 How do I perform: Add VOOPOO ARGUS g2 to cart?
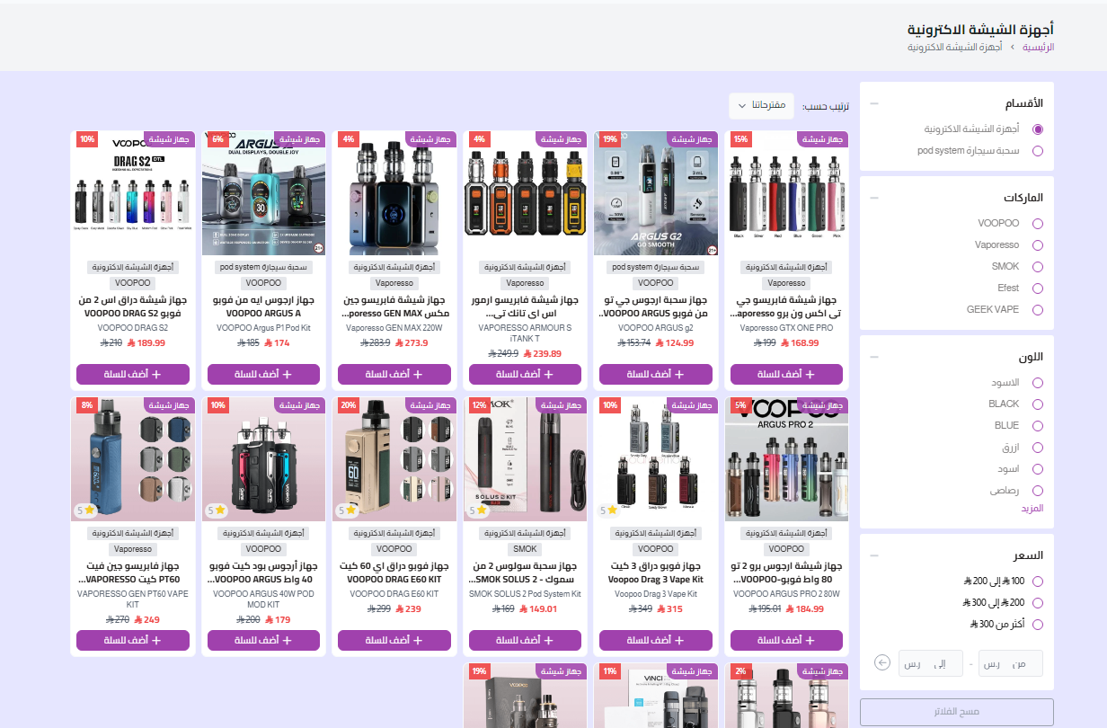655,374
